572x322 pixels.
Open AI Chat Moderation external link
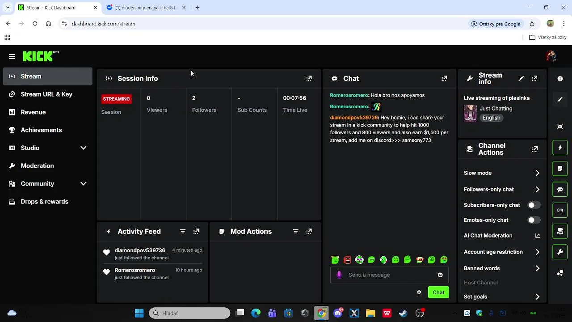(538, 235)
